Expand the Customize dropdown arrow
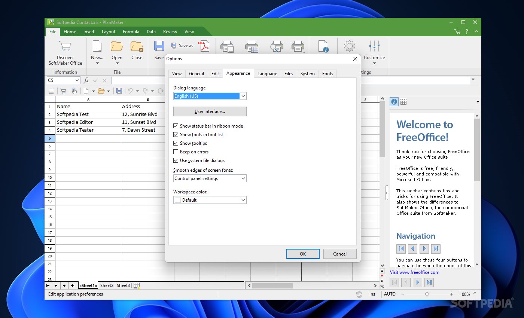This screenshot has height=318, width=524. click(x=374, y=63)
